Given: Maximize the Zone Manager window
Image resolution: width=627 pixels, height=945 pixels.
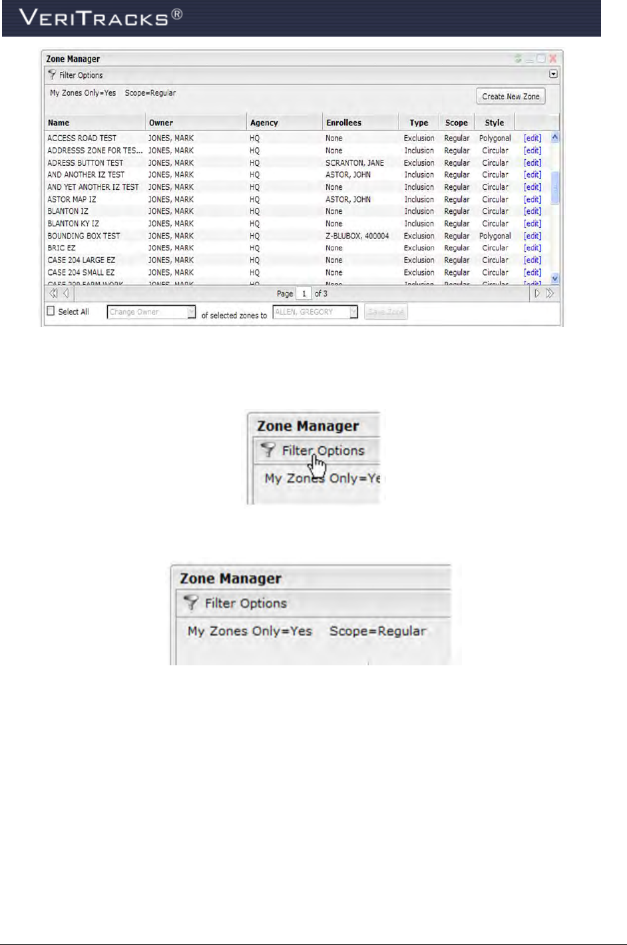Looking at the screenshot, I should click(x=541, y=59).
